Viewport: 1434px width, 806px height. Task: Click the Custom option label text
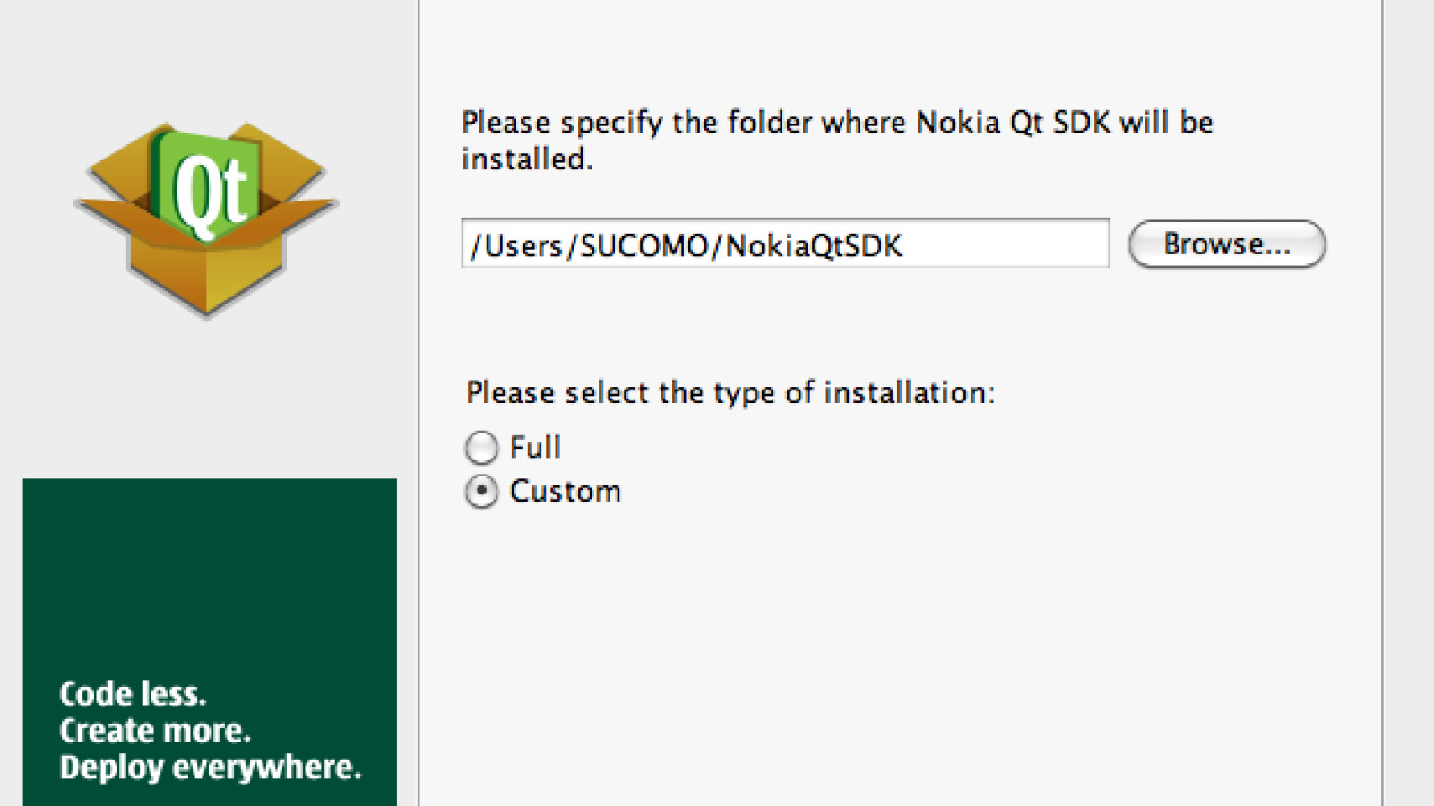tap(565, 491)
